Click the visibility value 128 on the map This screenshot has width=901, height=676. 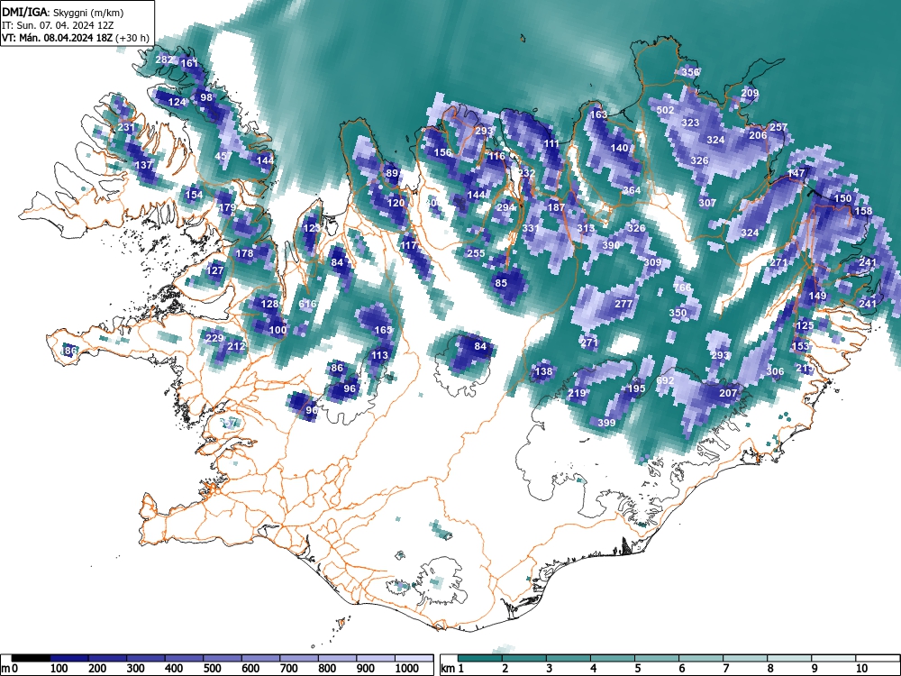[x=269, y=304]
